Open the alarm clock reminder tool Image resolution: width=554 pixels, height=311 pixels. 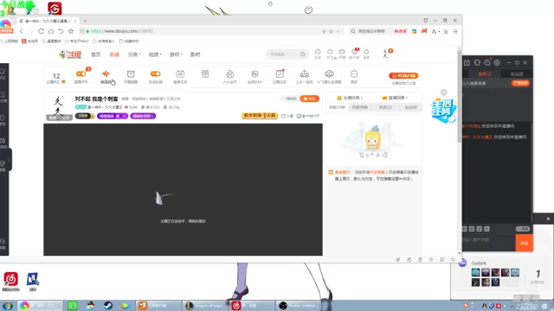click(131, 74)
